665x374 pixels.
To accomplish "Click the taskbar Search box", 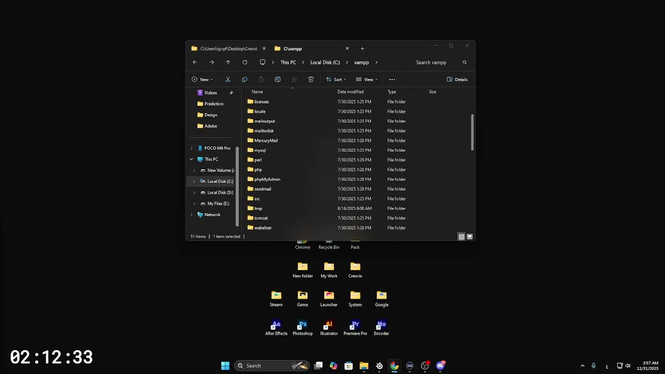I will [x=271, y=366].
